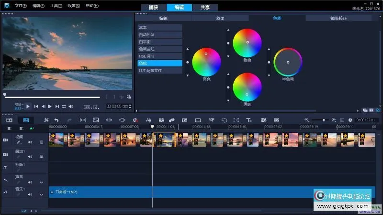Viewport: 383px width, 215px height.
Task: Mute the 音乐1 track speaker
Action: (x=30, y=195)
